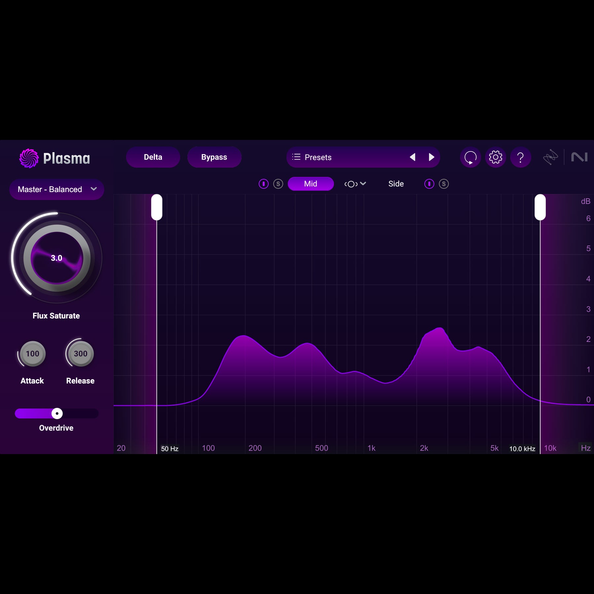The width and height of the screenshot is (594, 594).
Task: Open help with the question mark icon
Action: pos(520,157)
